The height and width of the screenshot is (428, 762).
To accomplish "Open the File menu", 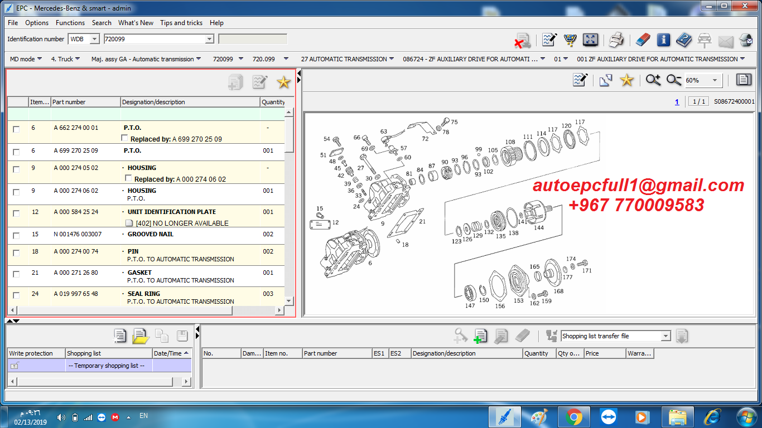I will [13, 23].
